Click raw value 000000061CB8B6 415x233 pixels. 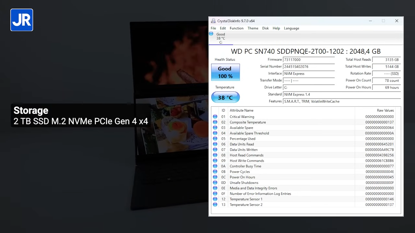tap(379, 161)
